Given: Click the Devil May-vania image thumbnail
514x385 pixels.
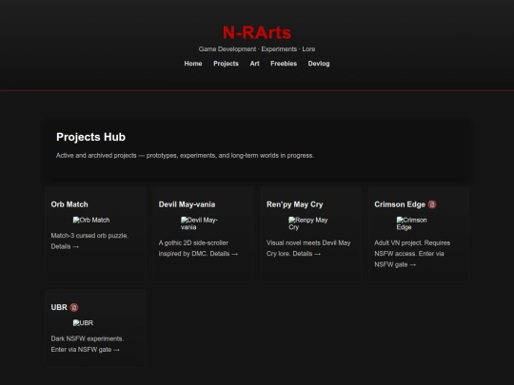Looking at the screenshot, I should pos(199,223).
